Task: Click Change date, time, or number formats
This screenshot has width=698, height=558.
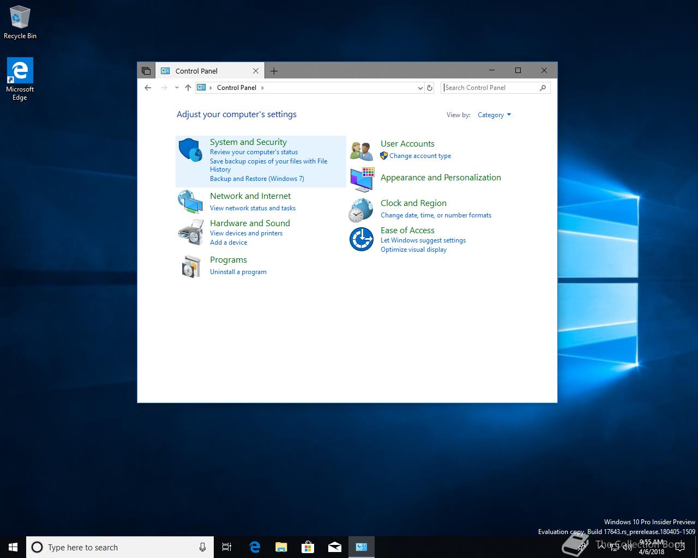Action: point(436,215)
